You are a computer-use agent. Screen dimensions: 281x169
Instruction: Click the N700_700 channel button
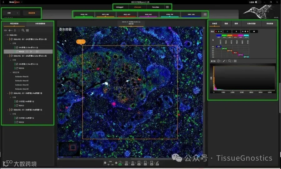click(x=170, y=14)
